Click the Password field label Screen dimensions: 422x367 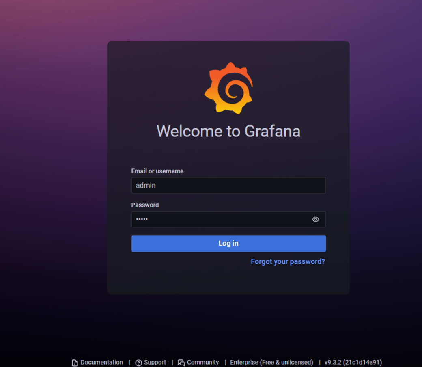[145, 205]
